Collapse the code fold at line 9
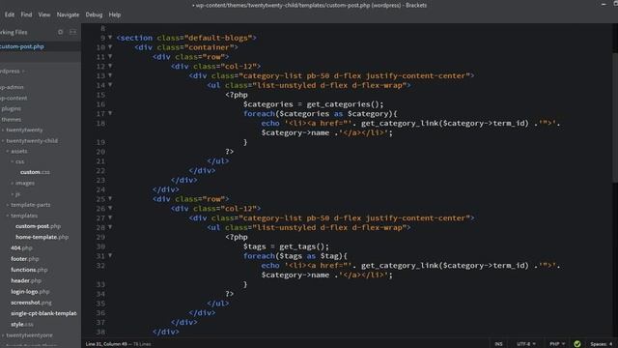618x348 pixels. tap(110, 38)
